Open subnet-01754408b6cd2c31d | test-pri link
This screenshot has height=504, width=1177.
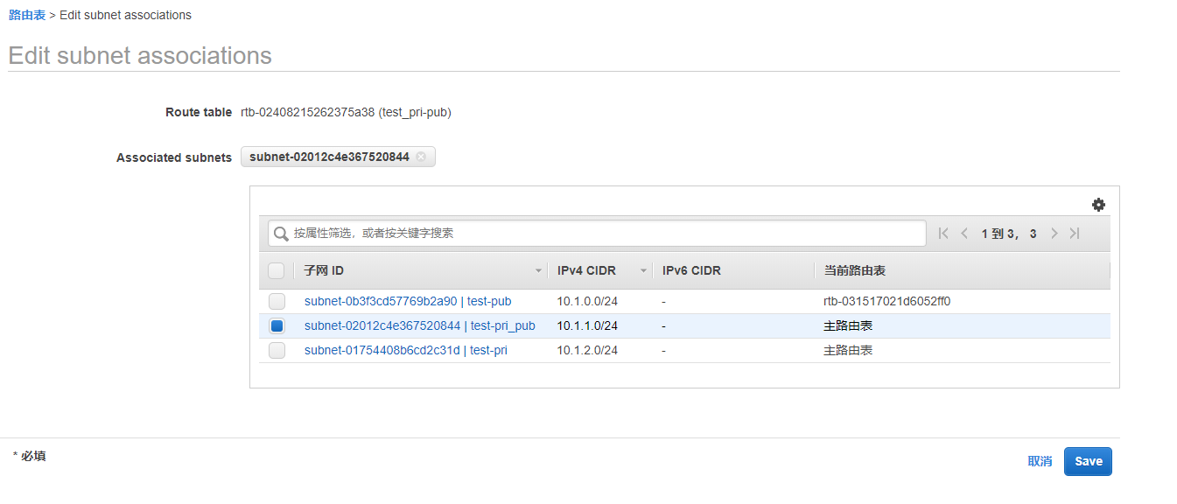[x=406, y=350]
